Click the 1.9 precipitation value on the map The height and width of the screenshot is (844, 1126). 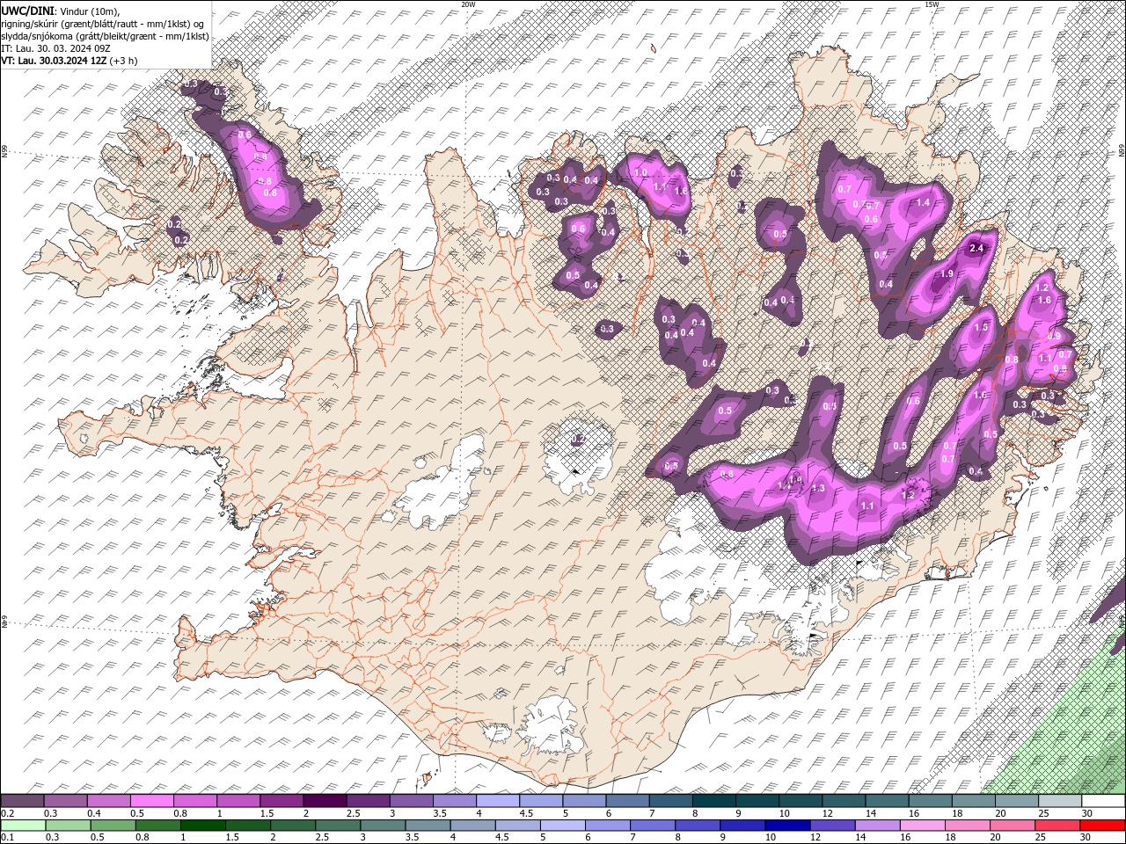click(947, 274)
